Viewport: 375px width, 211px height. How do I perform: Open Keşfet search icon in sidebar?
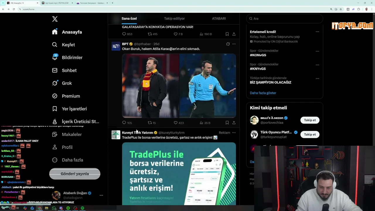pos(55,45)
